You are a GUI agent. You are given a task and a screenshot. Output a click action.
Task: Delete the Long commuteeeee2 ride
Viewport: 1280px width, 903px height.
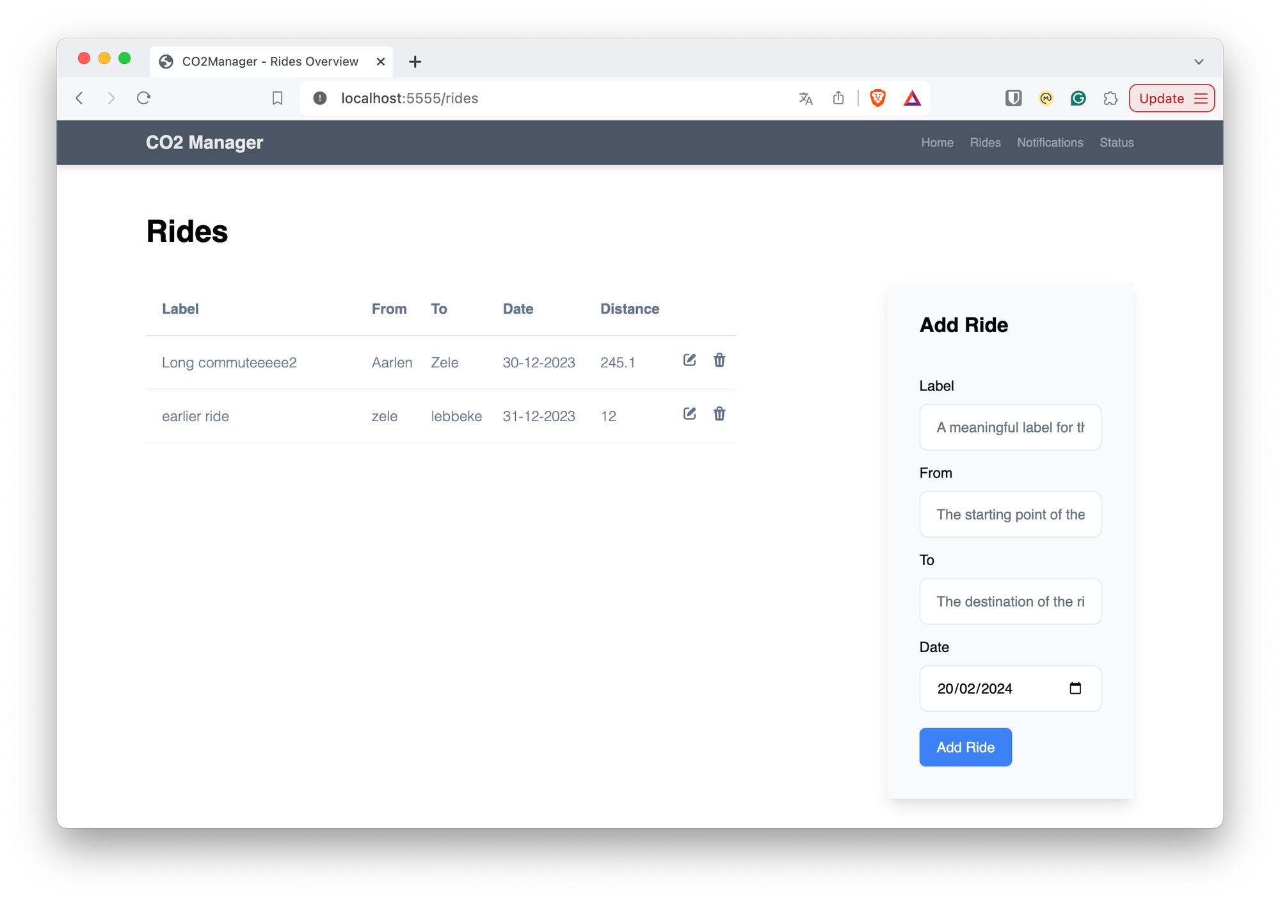coord(719,360)
